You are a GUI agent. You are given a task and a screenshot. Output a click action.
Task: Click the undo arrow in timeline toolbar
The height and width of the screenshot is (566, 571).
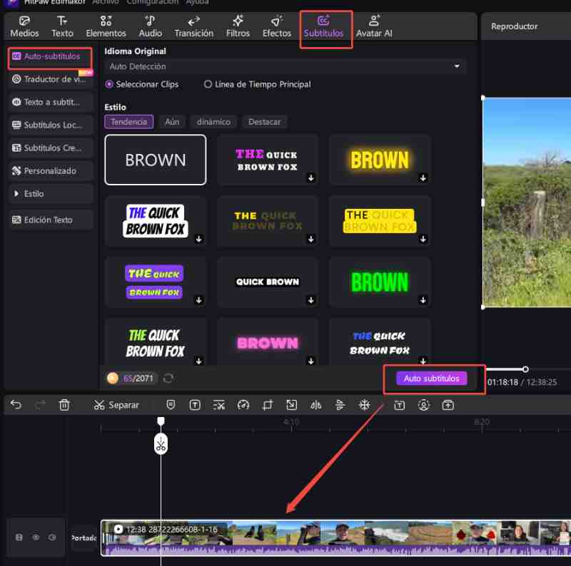(x=16, y=405)
